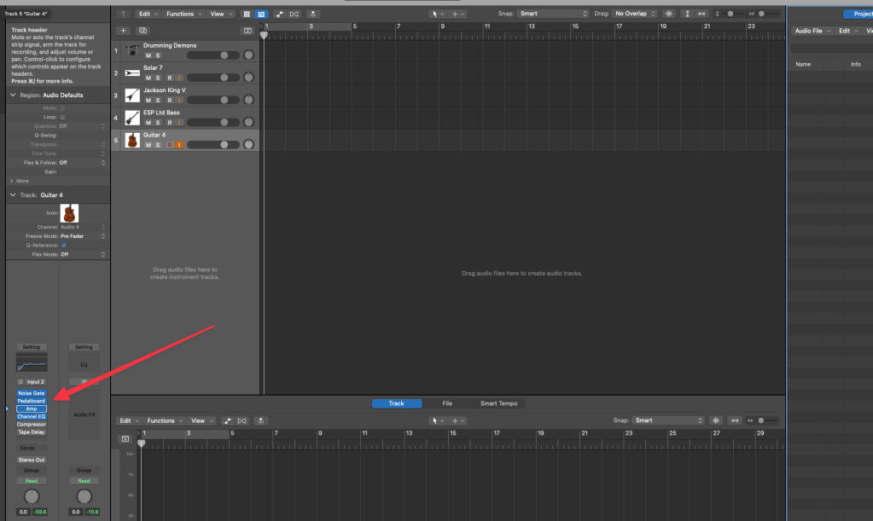Click the Stereo Out output button
The width and height of the screenshot is (873, 521).
pos(32,460)
